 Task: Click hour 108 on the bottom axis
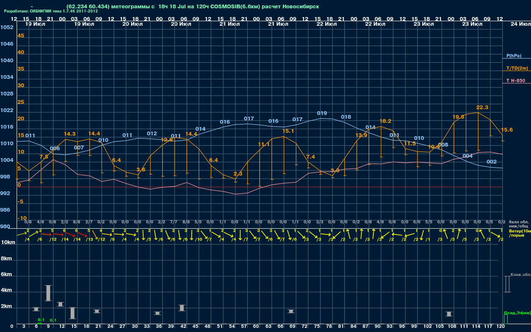[x=452, y=327]
